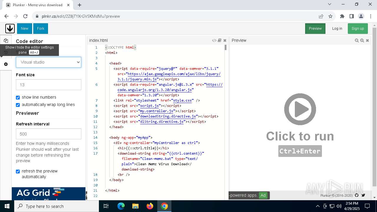Click line number 14 in the gutter

(95, 138)
